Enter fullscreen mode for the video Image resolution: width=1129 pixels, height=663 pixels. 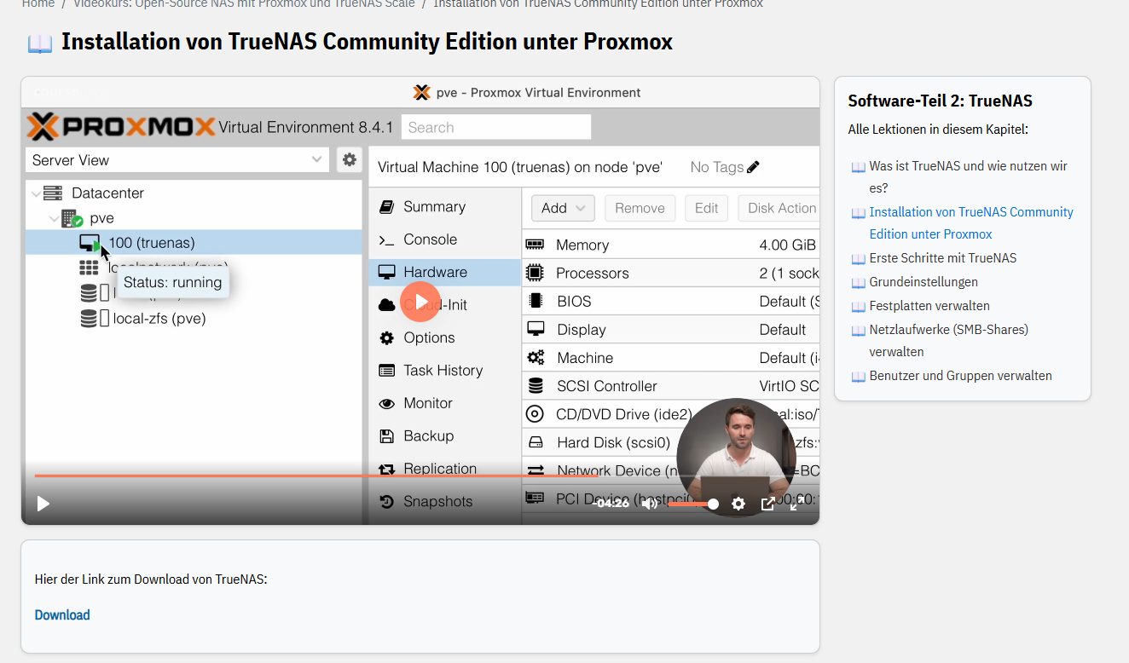coord(795,504)
